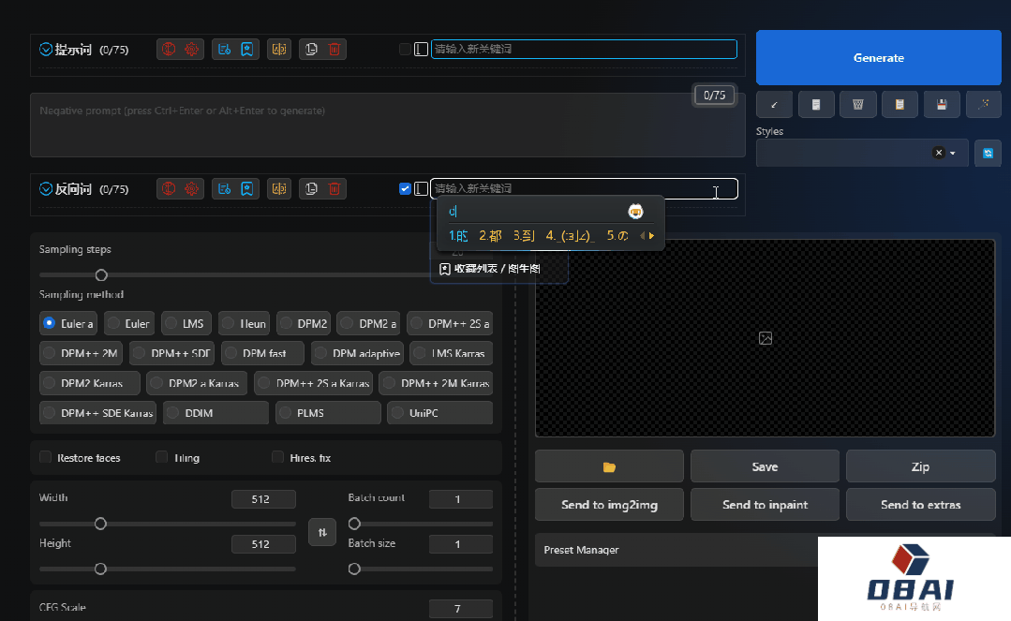Click the Sampling steps slider handle

coord(101,275)
